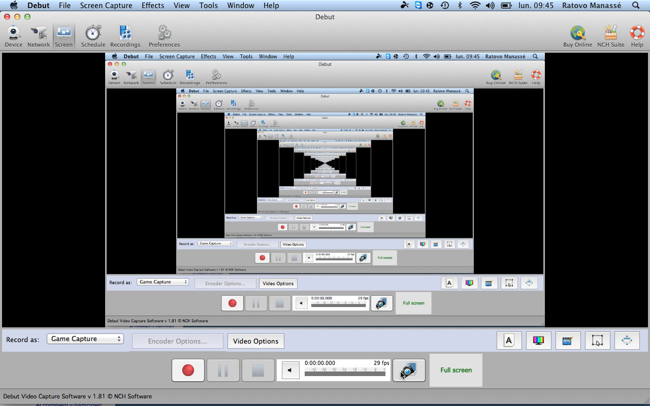Click the live screen preview area
Viewport: 650px width, 406px height.
point(325,189)
